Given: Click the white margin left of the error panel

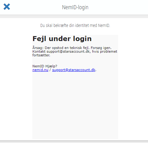Looking at the screenshot, I should [x=16, y=87].
